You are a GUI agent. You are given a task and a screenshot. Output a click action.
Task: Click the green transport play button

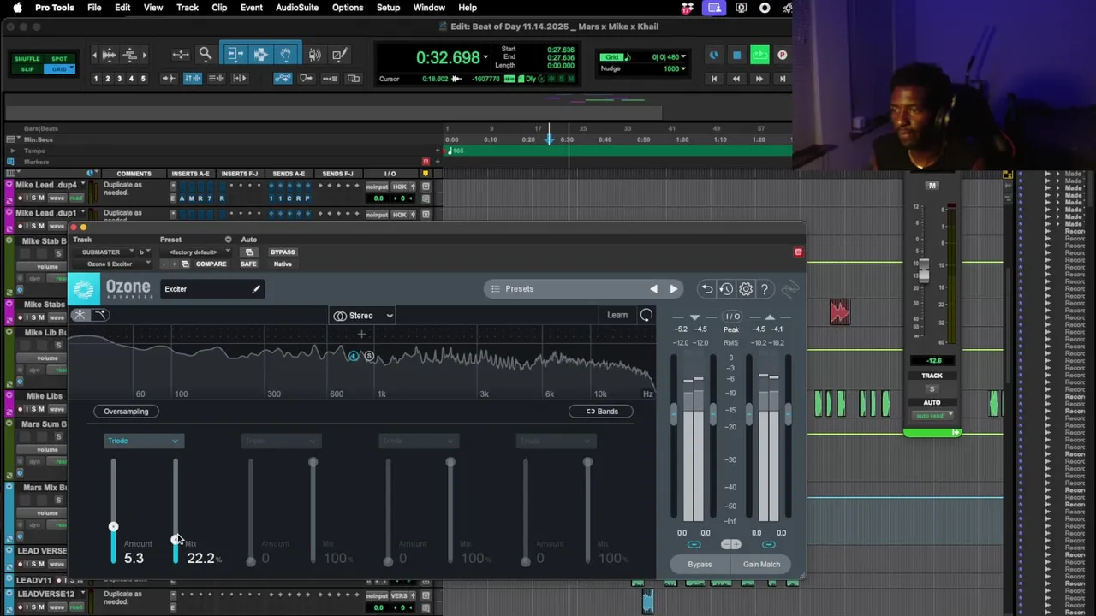(x=759, y=56)
